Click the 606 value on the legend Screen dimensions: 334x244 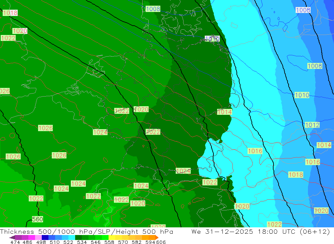tap(161, 242)
